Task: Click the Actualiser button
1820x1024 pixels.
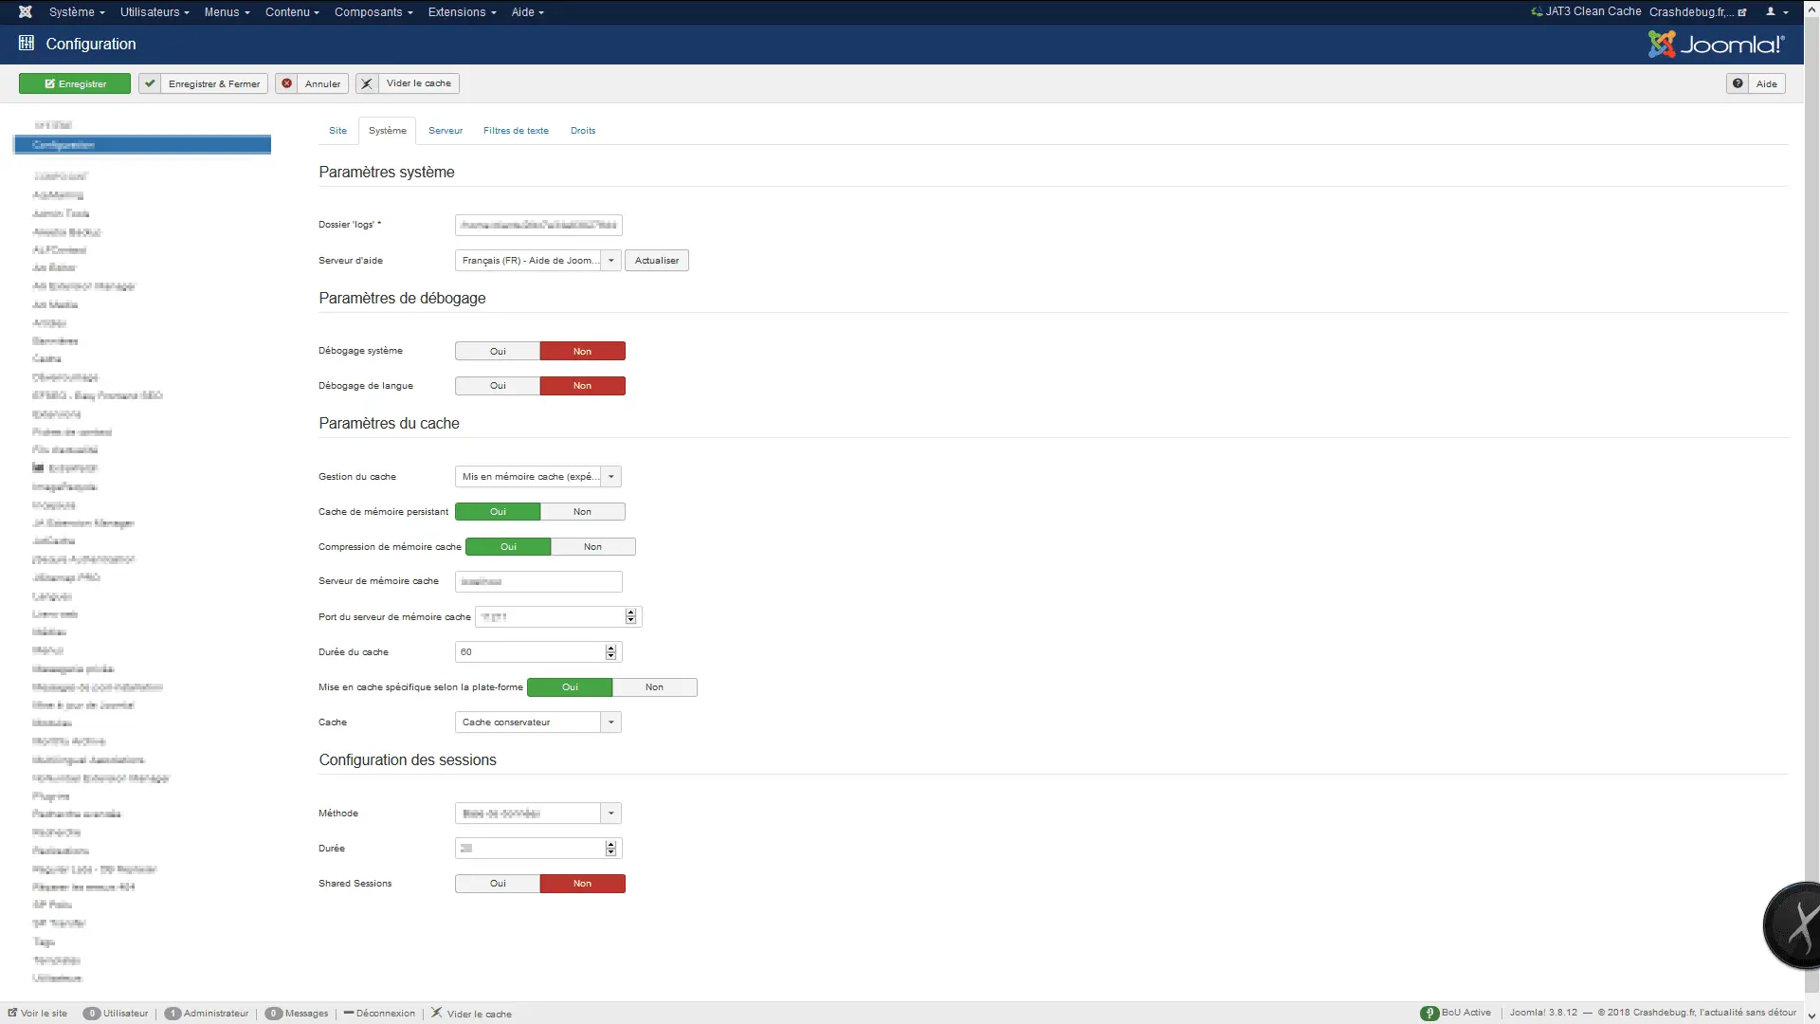Action: click(x=657, y=261)
